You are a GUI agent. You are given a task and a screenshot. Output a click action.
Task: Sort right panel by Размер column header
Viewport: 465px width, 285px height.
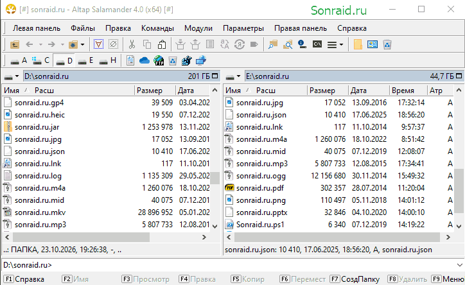click(328, 91)
